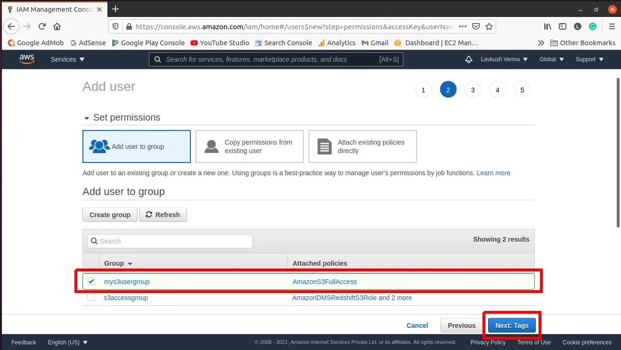This screenshot has height=350, width=621.
Task: Click the padlock site info icon
Action: [128, 26]
